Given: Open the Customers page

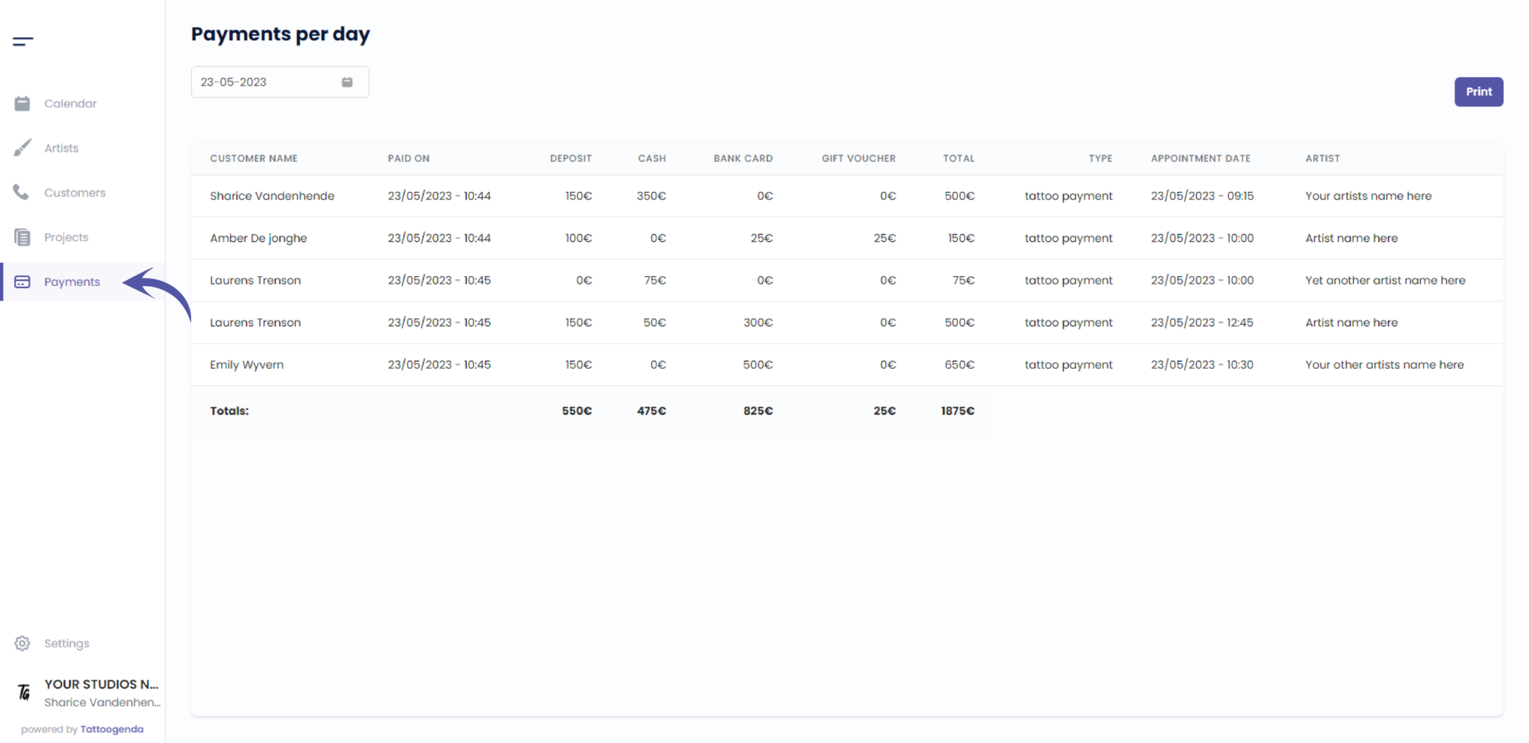Looking at the screenshot, I should [x=75, y=193].
